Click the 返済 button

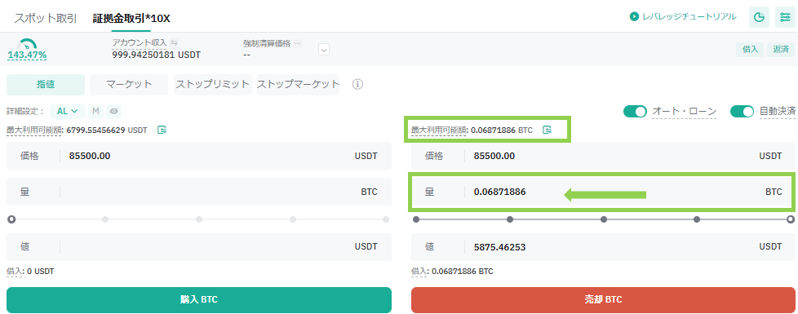tap(781, 50)
